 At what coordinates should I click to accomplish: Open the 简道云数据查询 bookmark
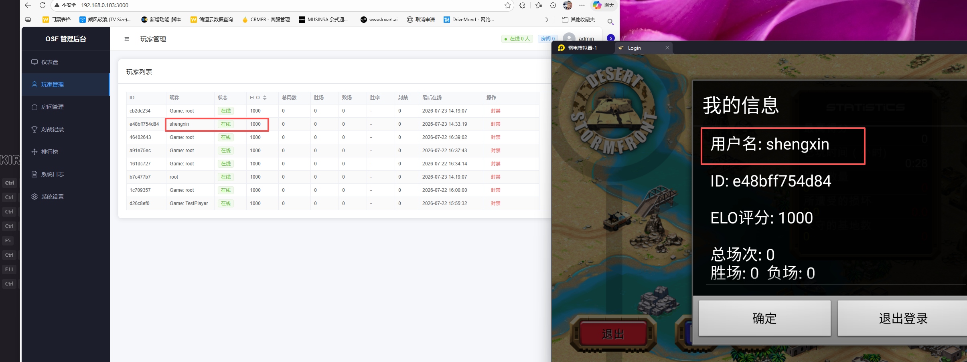tap(212, 20)
